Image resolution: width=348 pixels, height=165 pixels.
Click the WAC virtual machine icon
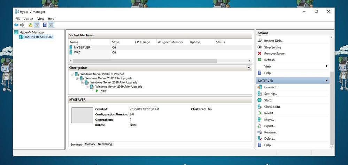click(71, 52)
